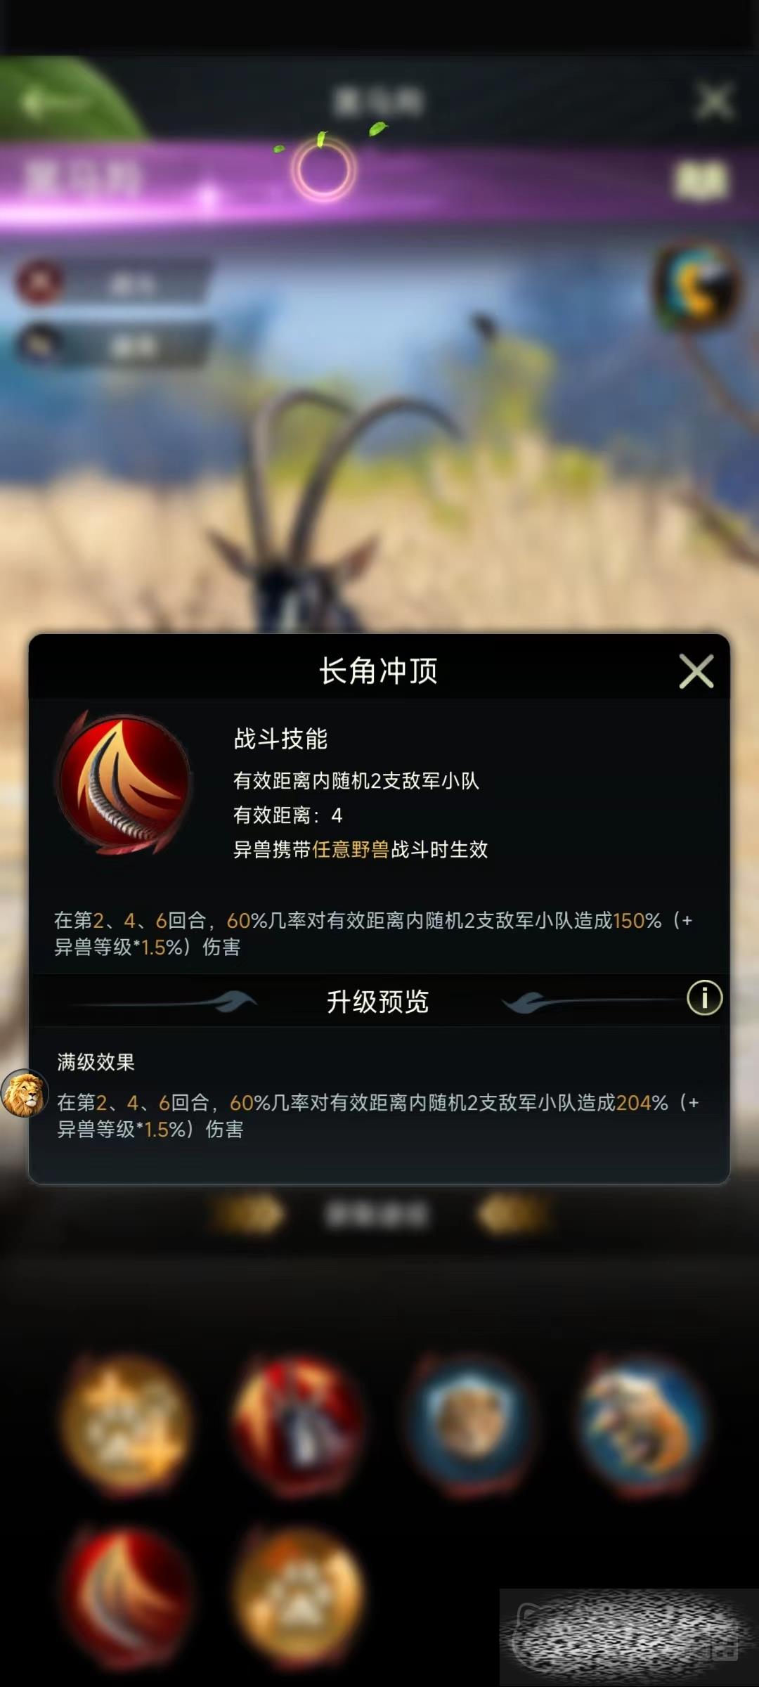Tap the lion head avatar icon
The image size is (759, 1687).
tap(24, 1094)
